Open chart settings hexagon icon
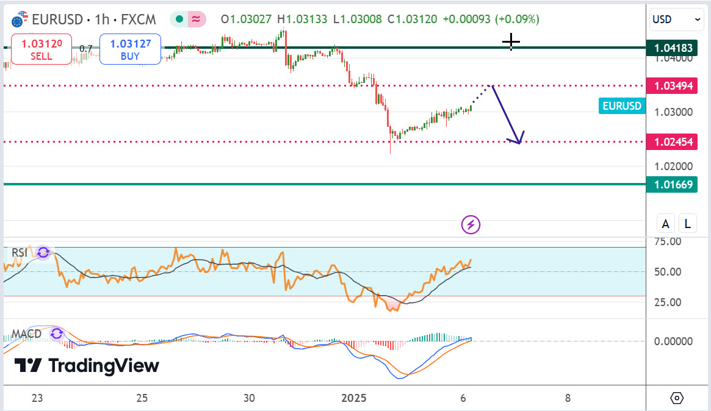This screenshot has height=411, width=711. [677, 398]
